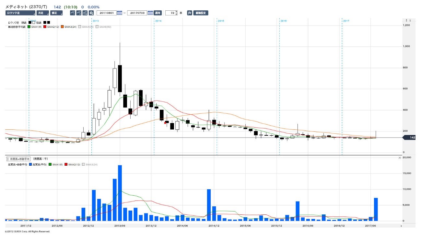The image size is (421, 238).
Task: Click the start date field 20110801
Action: pyautogui.click(x=106, y=13)
